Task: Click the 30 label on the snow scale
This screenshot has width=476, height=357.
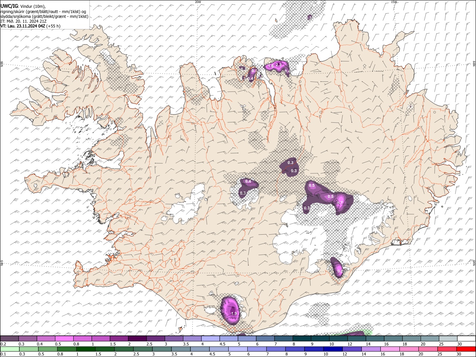Action: 459,344
